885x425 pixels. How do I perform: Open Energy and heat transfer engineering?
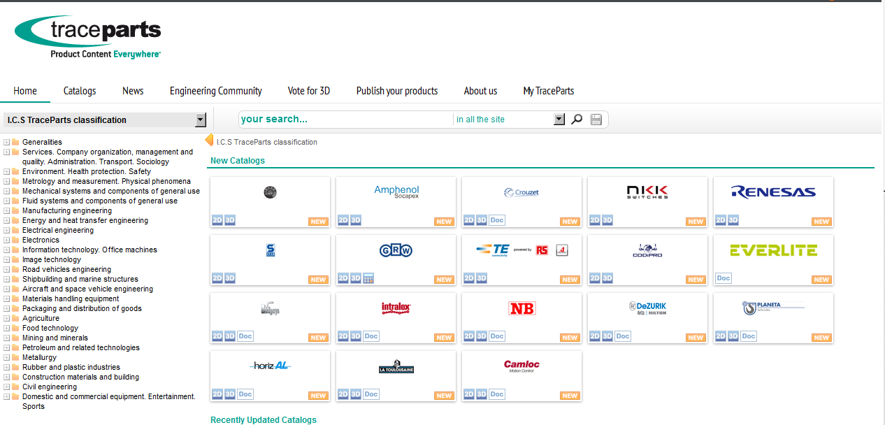pos(85,220)
